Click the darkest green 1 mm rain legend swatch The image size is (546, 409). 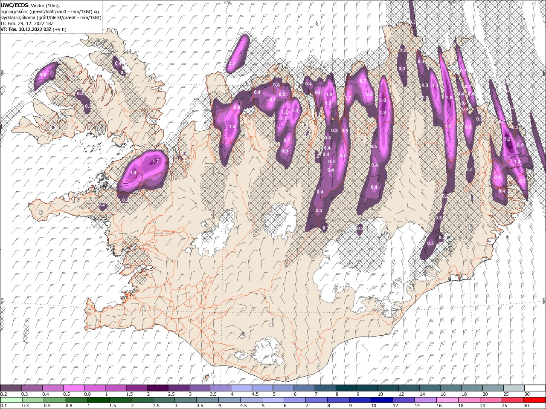98,400
